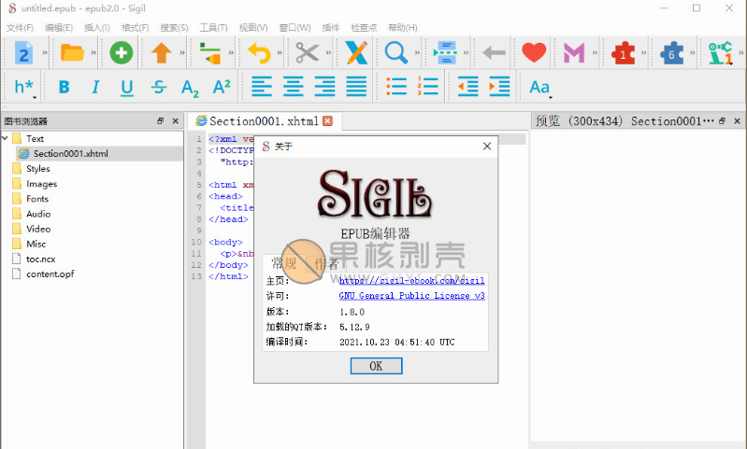Screen dimensions: 747x449
Task: Open the 插件 menu
Action: click(330, 28)
